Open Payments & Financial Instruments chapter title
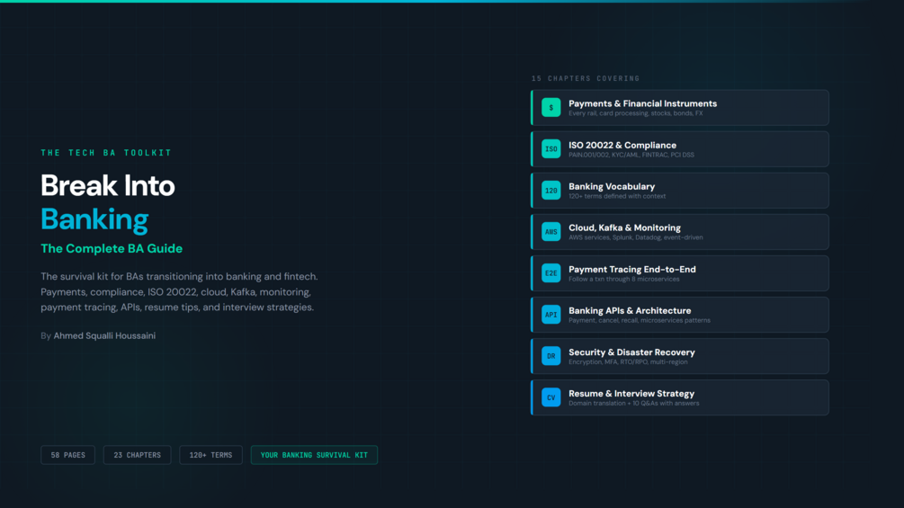This screenshot has width=904, height=508. point(642,103)
